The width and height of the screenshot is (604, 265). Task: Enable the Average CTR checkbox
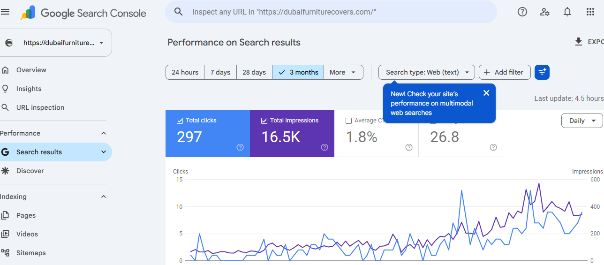[x=348, y=121]
